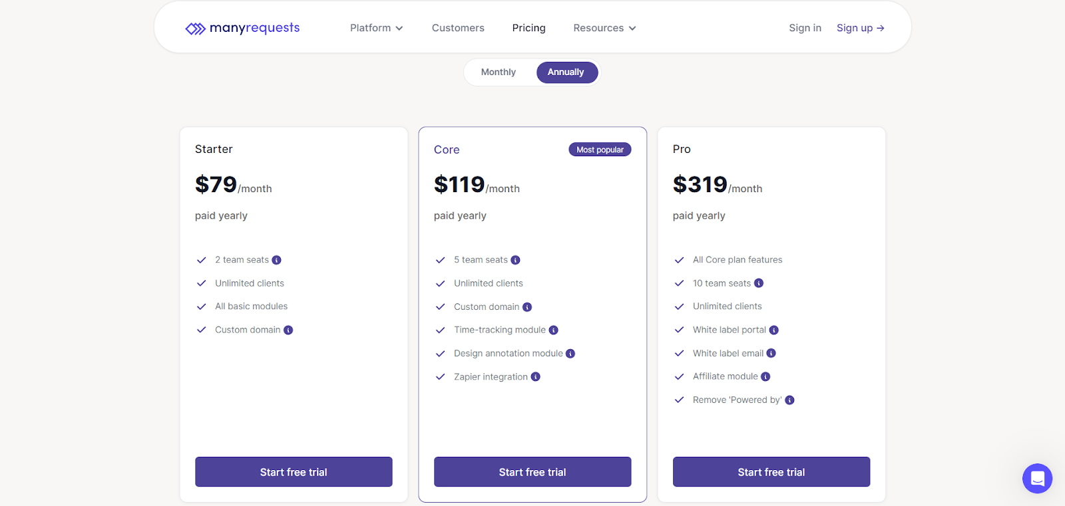Go to the Pricing menu item
Image resolution: width=1065 pixels, height=506 pixels.
tap(529, 28)
